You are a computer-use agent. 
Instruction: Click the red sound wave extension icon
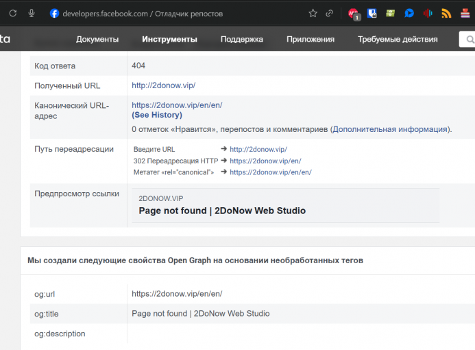pyautogui.click(x=428, y=13)
